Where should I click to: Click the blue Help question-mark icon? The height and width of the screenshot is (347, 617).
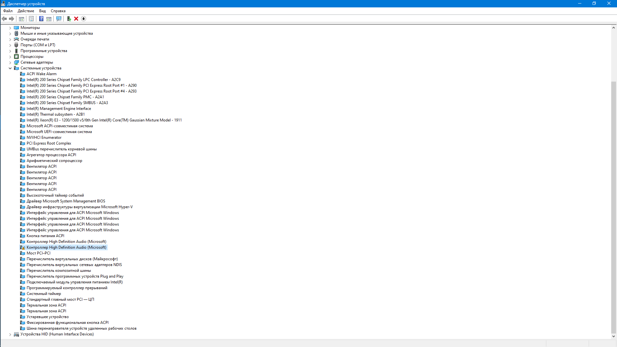point(41,19)
